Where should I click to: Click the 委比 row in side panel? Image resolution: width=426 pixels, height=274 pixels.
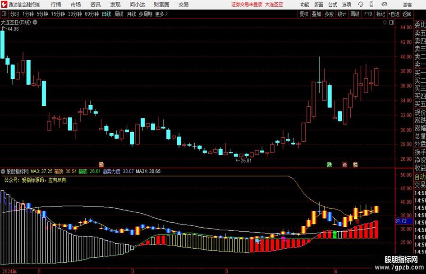click(420, 25)
